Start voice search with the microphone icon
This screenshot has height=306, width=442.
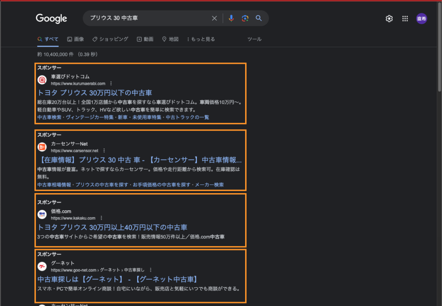pos(231,18)
